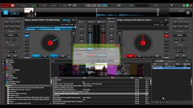Set deck B loop IN point

(177, 56)
